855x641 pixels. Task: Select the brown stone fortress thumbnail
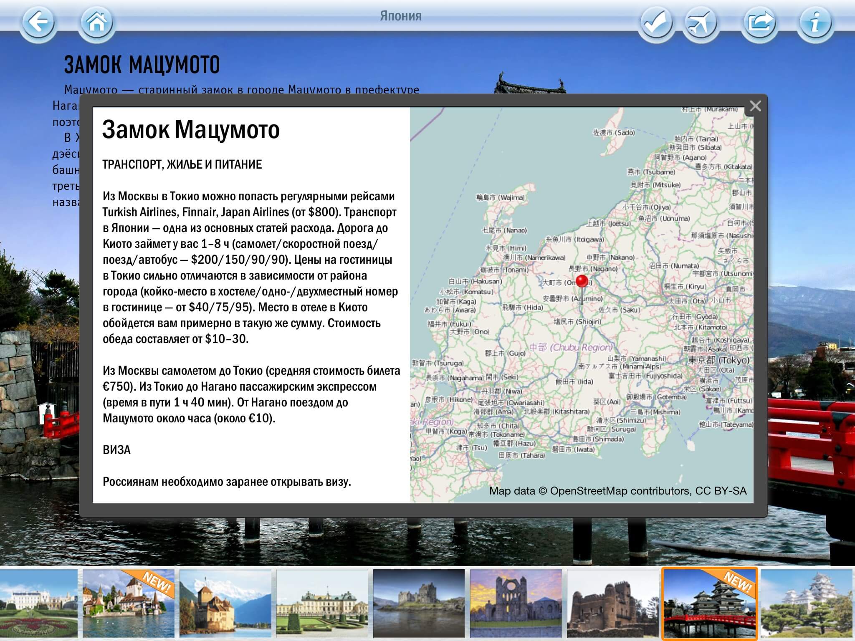613,603
